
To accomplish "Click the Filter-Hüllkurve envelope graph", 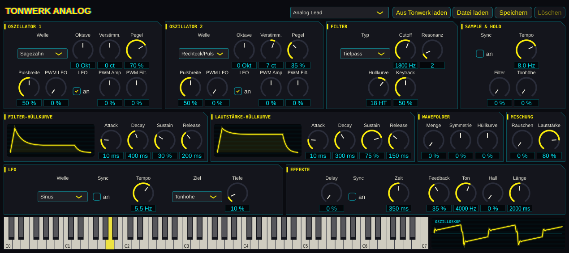I will click(x=51, y=140).
